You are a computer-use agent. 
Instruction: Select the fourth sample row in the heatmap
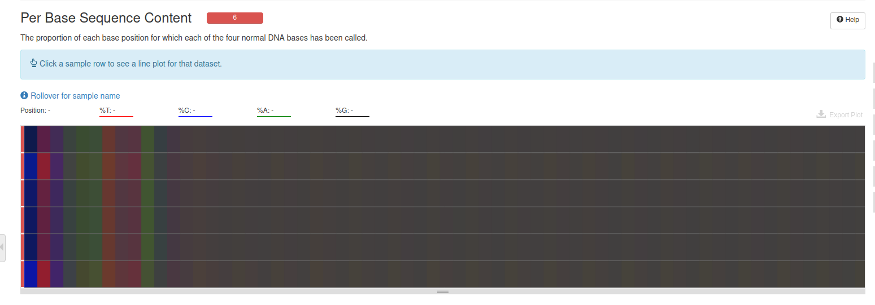tap(443, 220)
